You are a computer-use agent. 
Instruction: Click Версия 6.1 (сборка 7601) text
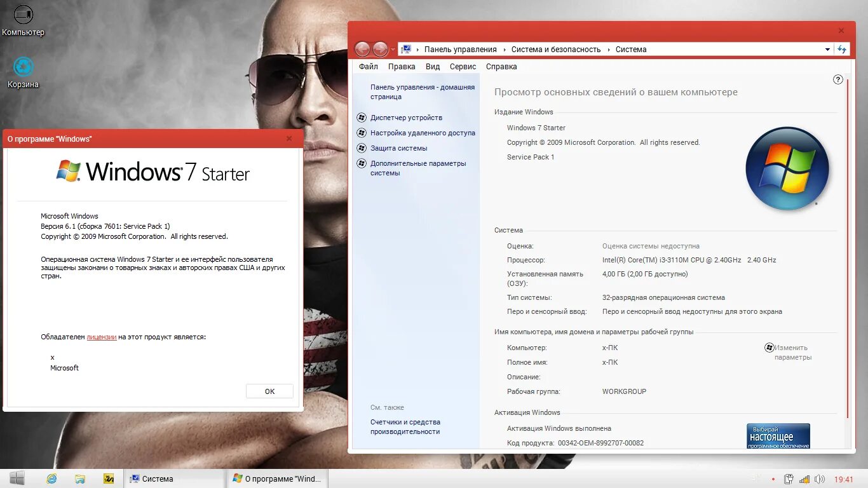point(105,226)
